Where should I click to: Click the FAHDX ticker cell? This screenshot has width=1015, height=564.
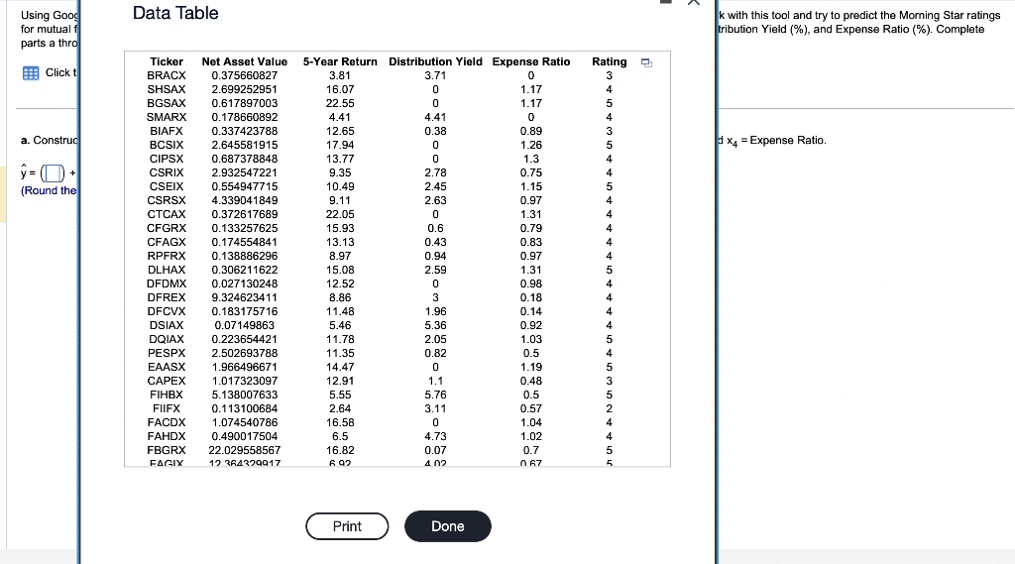(x=167, y=436)
